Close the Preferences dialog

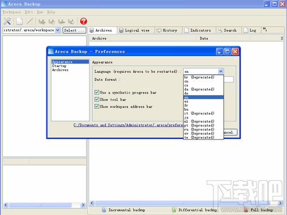(x=235, y=52)
